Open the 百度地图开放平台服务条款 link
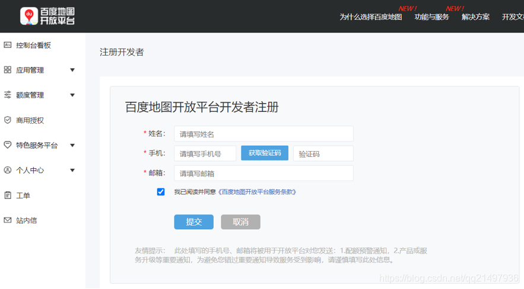Image resolution: width=524 pixels, height=289 pixels. 257,192
